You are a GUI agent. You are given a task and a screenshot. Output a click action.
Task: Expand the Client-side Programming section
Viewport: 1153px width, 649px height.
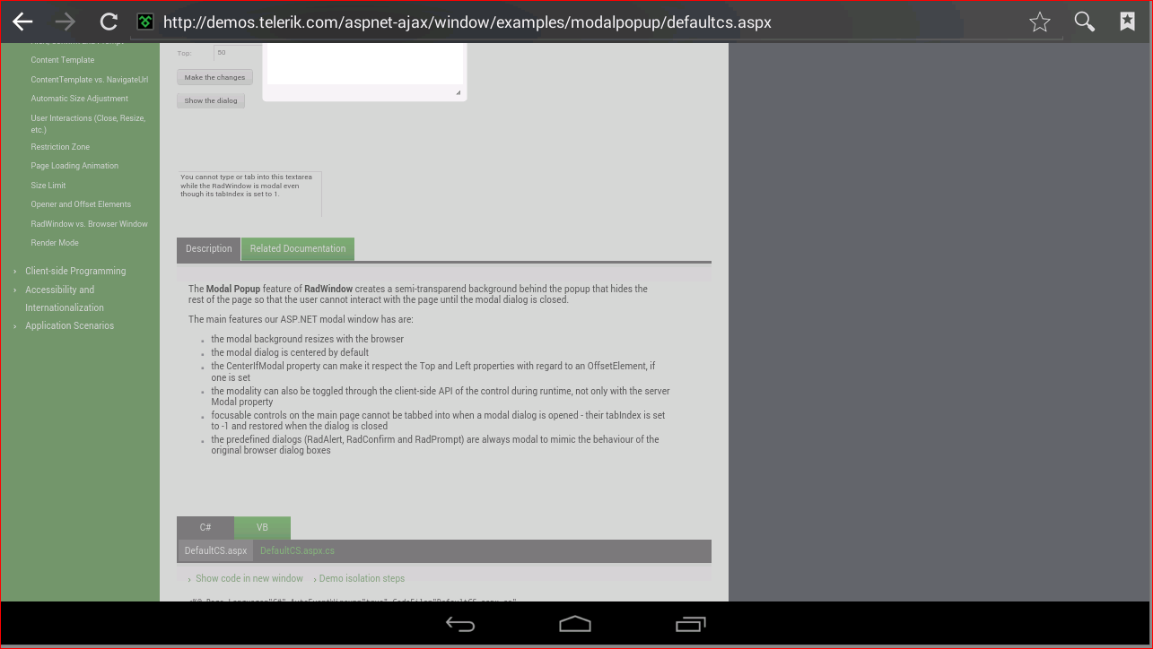tap(14, 271)
